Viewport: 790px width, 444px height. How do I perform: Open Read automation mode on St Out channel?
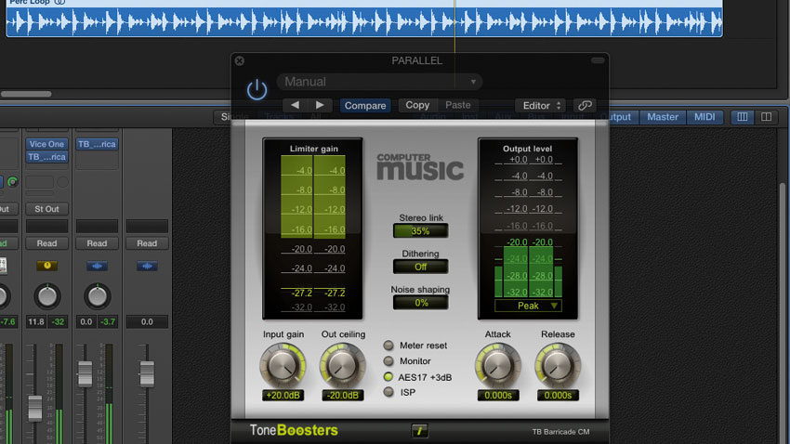pos(46,243)
